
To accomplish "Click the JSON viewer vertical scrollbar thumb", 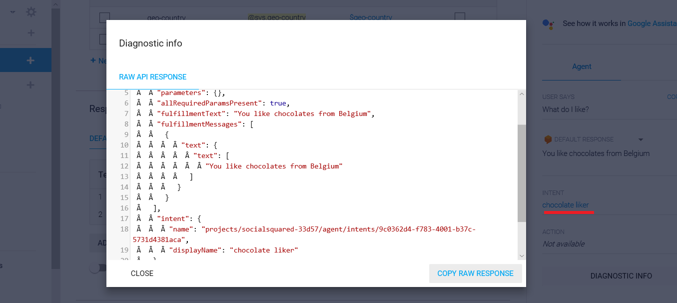I will (x=522, y=172).
